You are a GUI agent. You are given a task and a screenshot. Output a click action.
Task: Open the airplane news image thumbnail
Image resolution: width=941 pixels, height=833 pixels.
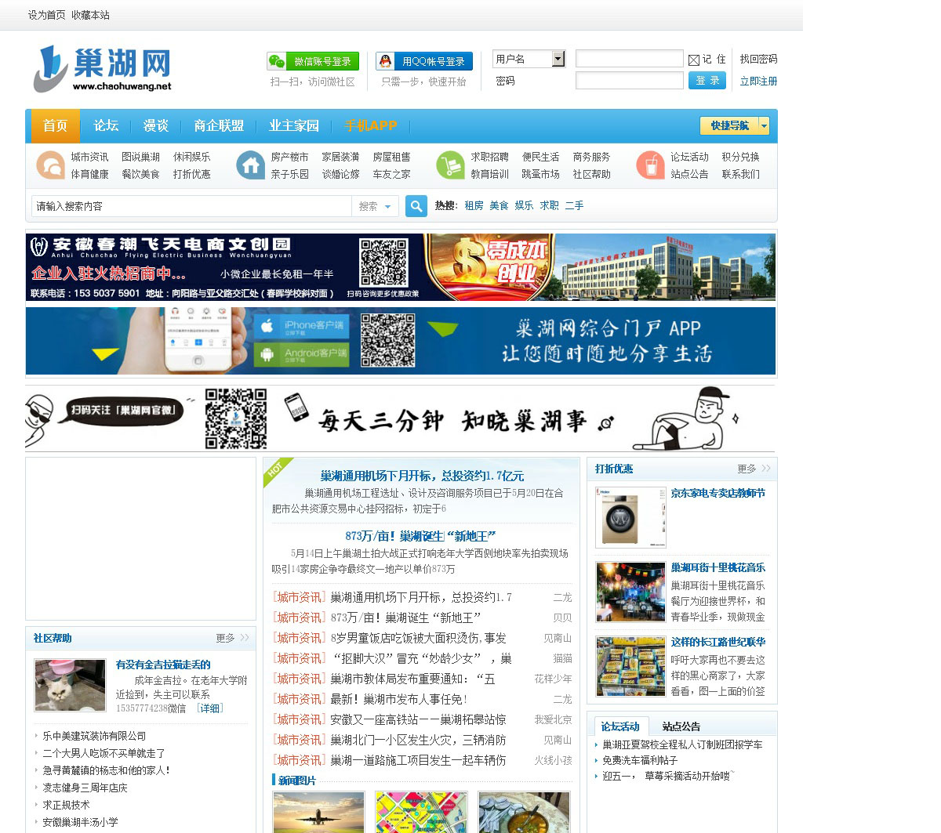click(x=318, y=812)
